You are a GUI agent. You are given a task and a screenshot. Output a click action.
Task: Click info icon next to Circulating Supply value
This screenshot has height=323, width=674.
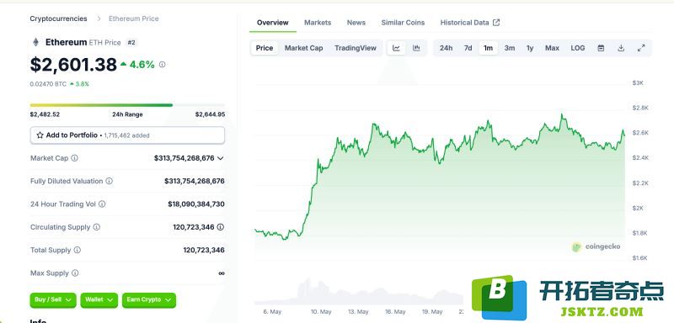pyautogui.click(x=221, y=227)
